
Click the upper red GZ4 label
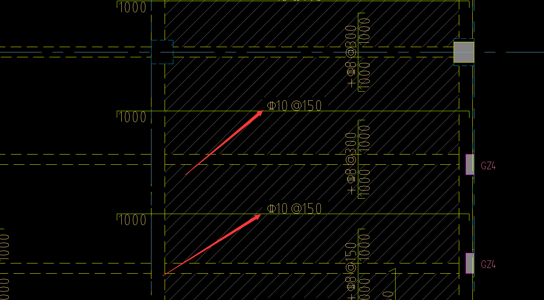(488, 165)
